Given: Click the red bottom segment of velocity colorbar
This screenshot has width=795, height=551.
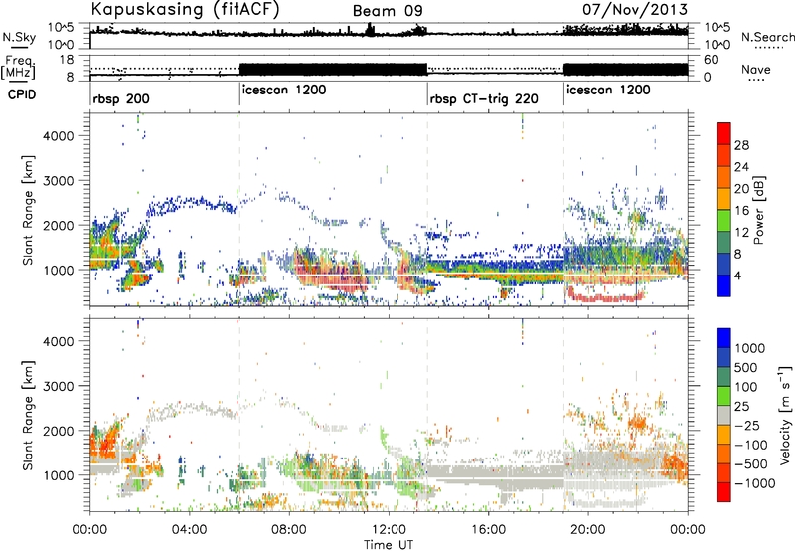Looking at the screenshot, I should [x=724, y=492].
